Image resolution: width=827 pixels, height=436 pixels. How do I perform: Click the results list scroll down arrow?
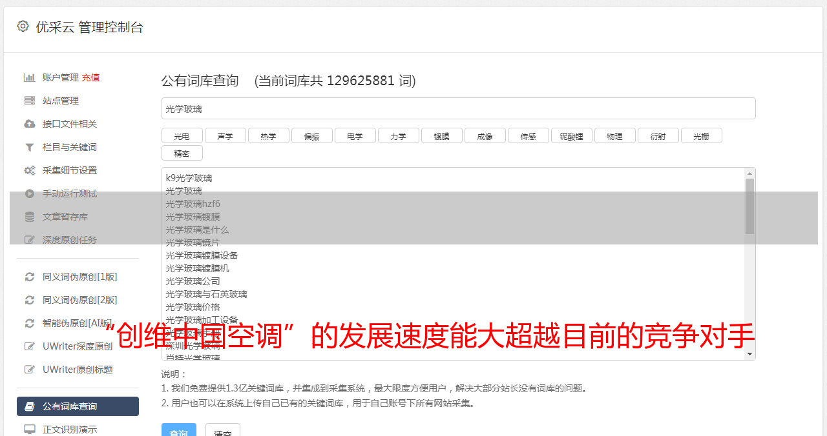pyautogui.click(x=749, y=354)
